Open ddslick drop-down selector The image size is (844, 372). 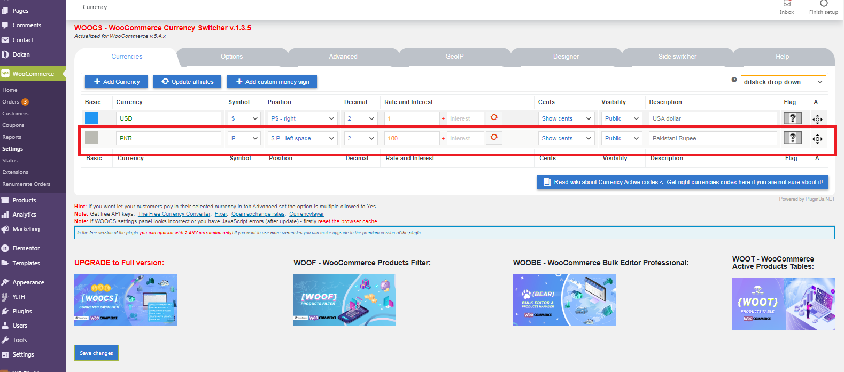coord(783,82)
